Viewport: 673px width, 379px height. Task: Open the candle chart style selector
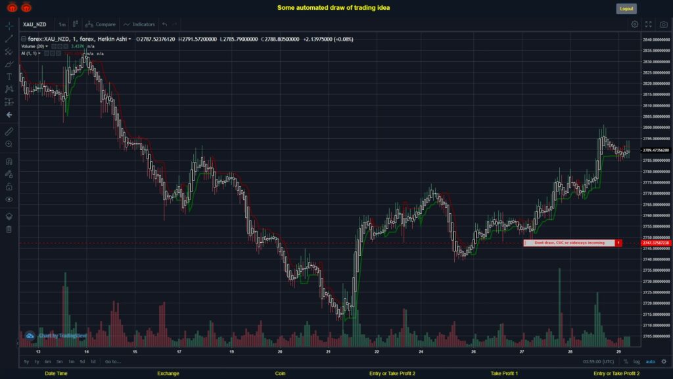(75, 24)
